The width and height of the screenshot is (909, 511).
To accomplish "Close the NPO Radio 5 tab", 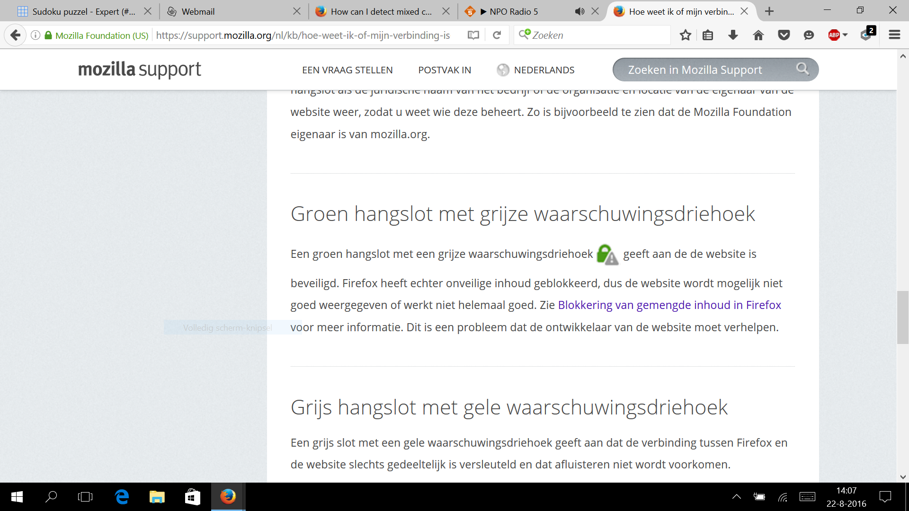I will pyautogui.click(x=595, y=11).
